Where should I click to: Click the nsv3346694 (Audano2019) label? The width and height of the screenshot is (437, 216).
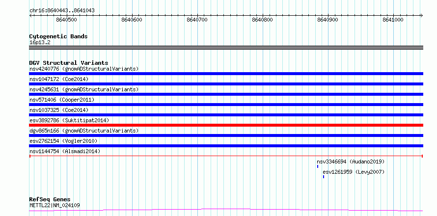(351, 162)
